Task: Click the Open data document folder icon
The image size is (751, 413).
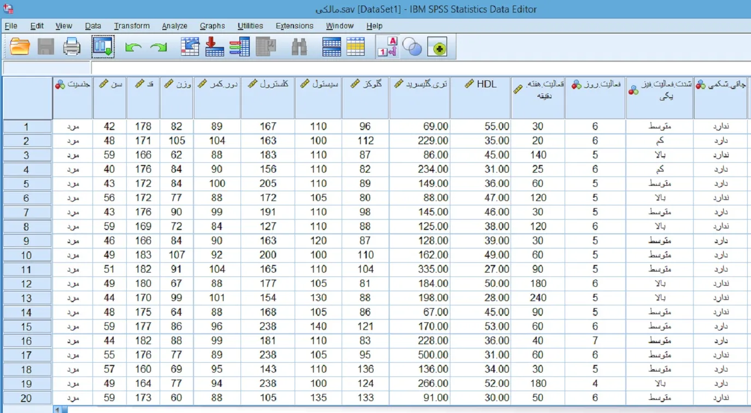Action: click(x=20, y=47)
